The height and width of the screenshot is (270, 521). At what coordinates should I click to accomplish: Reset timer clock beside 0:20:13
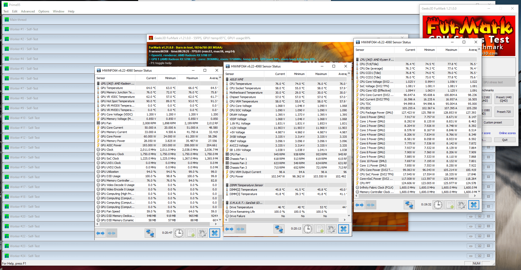(308, 229)
